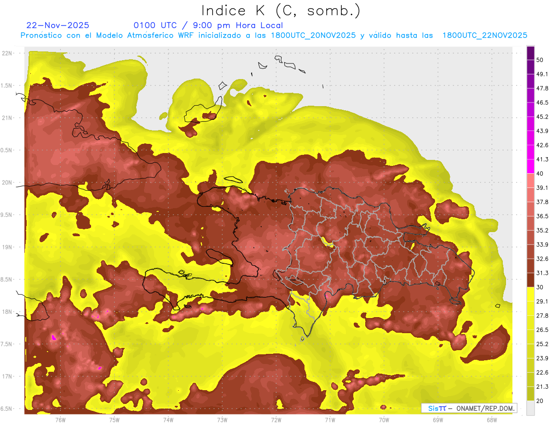Click the time text "0100 UTC / 9:00 pm Hora Local"

point(208,25)
